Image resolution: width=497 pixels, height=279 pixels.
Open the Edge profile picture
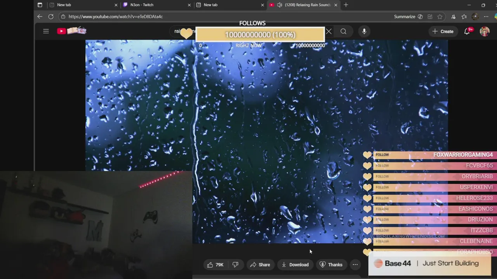tap(475, 17)
